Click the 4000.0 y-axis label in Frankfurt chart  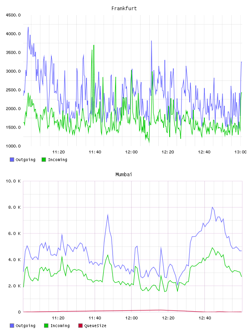tap(13, 34)
